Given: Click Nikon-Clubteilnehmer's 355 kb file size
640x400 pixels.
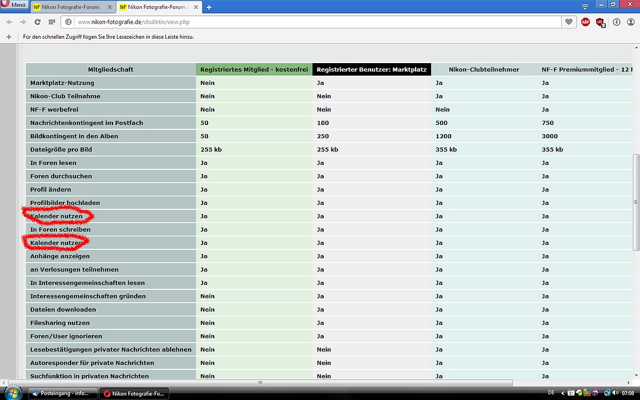Looking at the screenshot, I should (x=446, y=149).
